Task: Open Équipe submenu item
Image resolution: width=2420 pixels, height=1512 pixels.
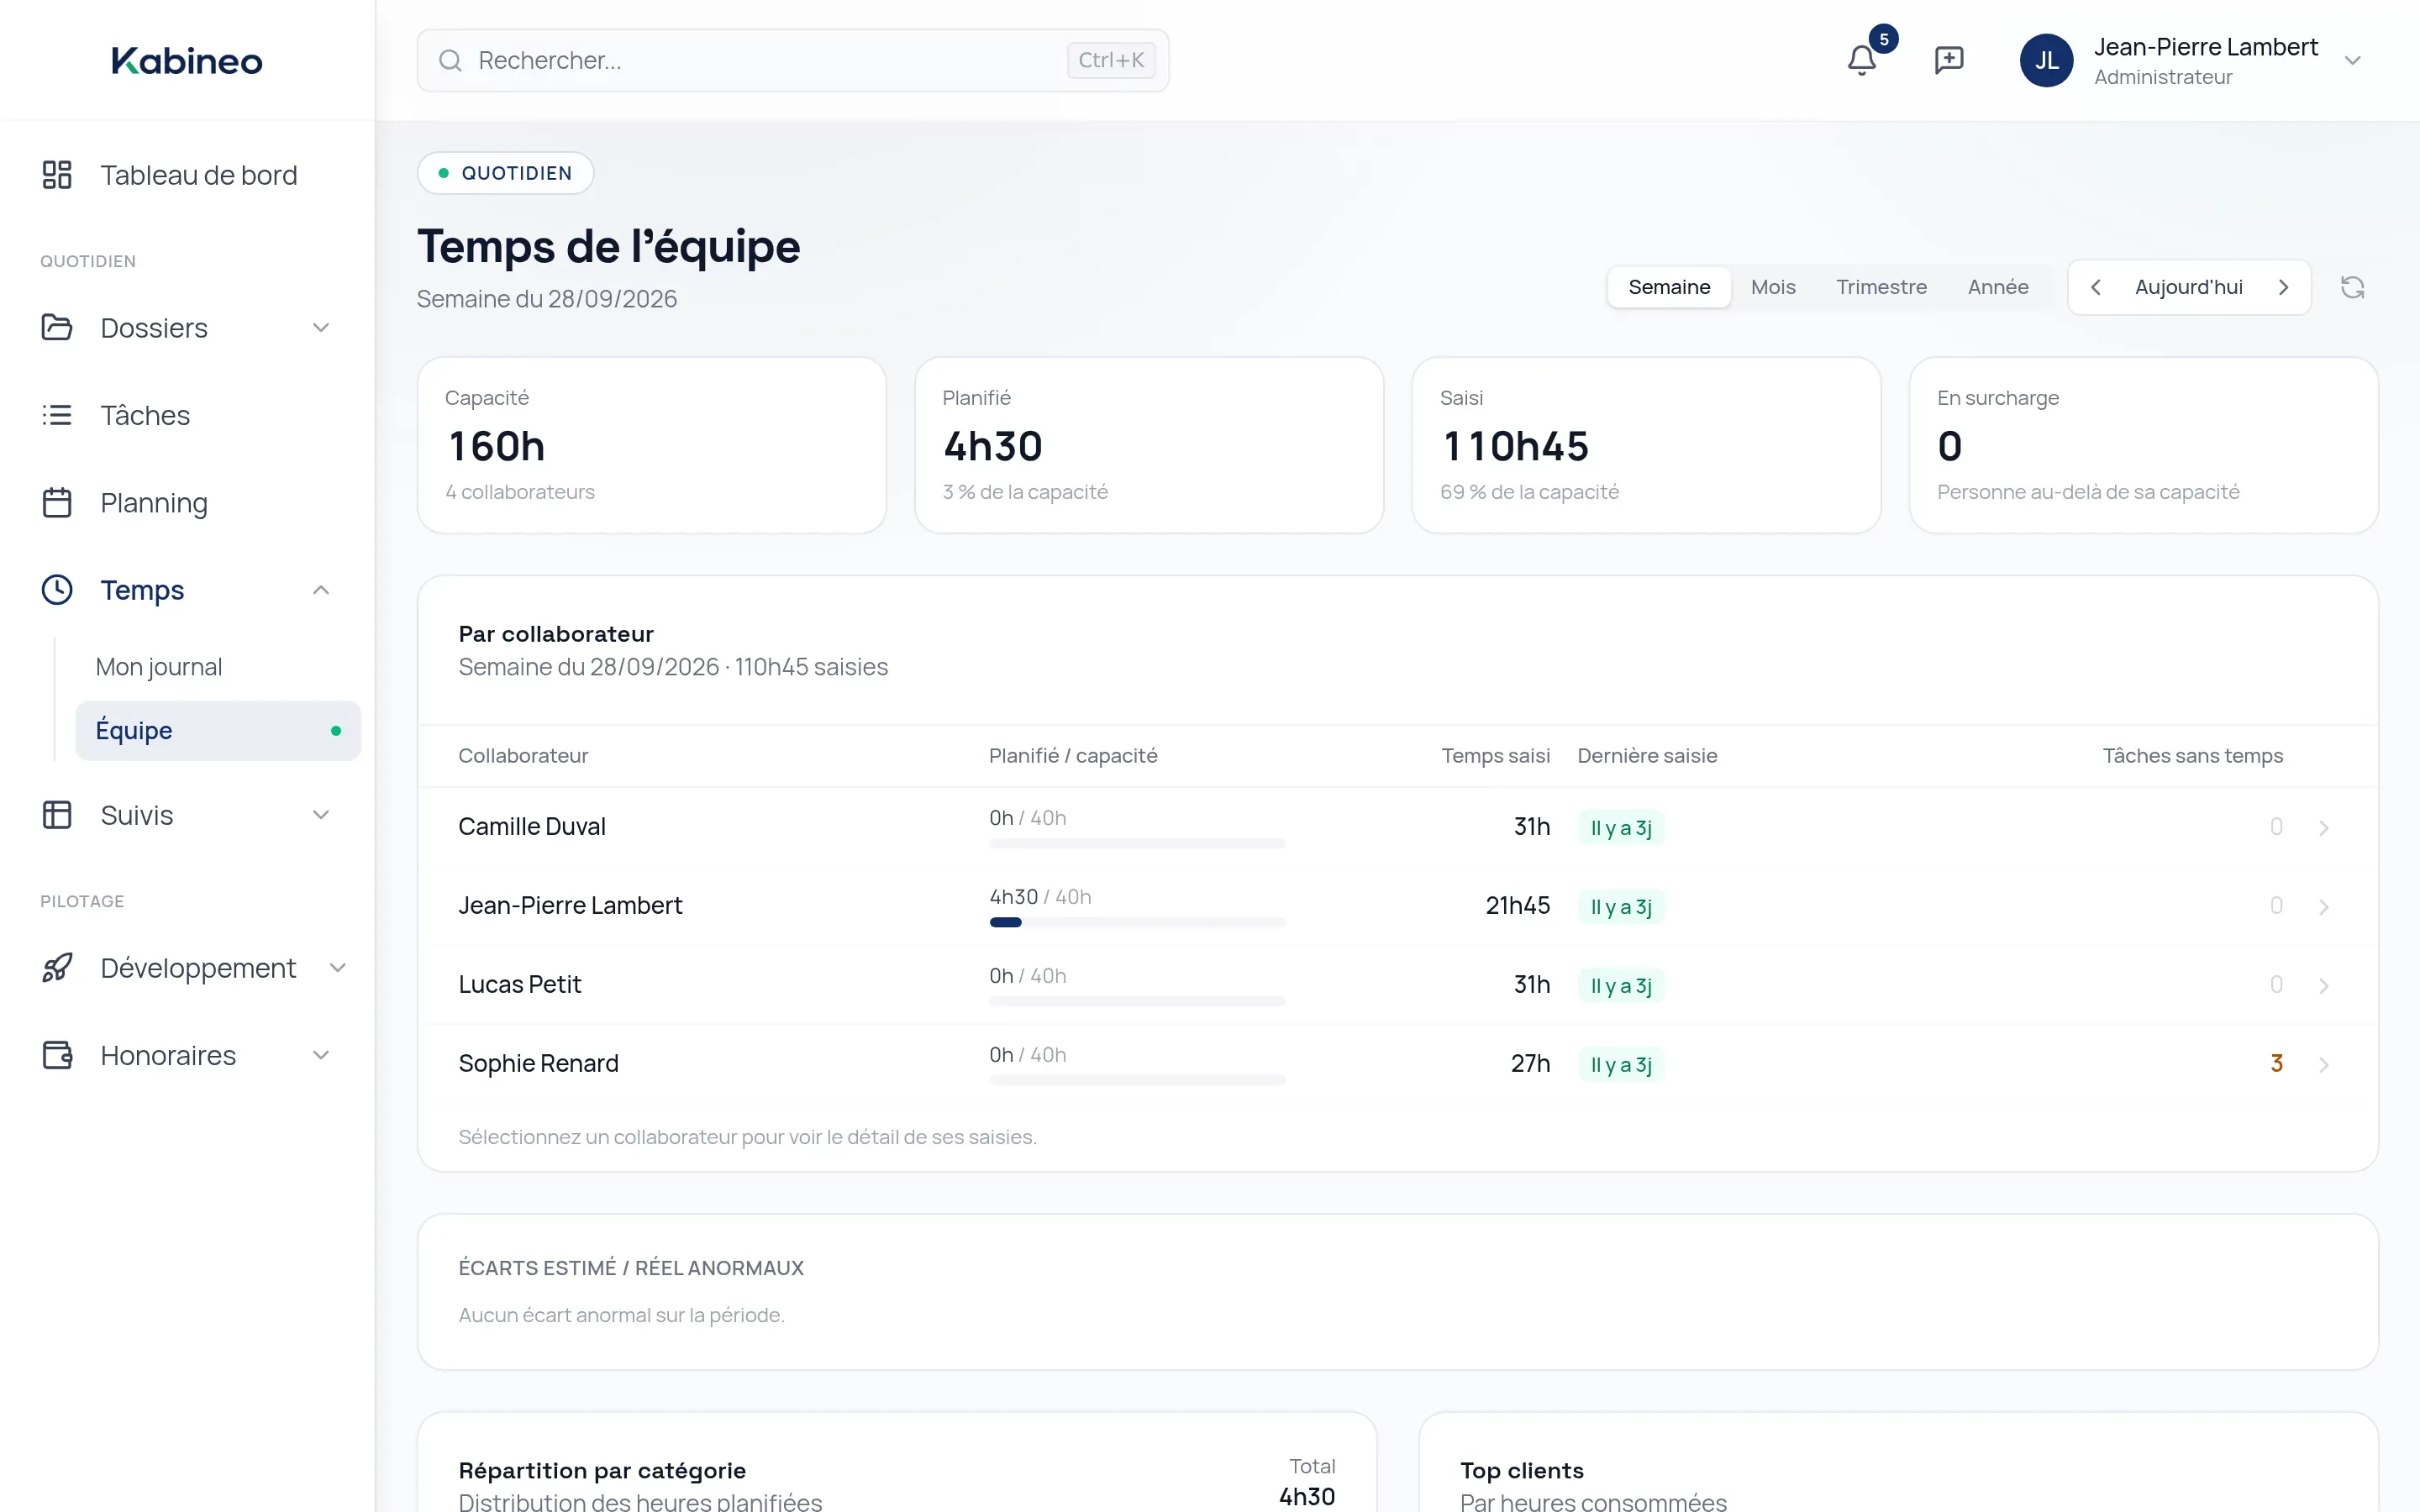Action: click(x=217, y=730)
